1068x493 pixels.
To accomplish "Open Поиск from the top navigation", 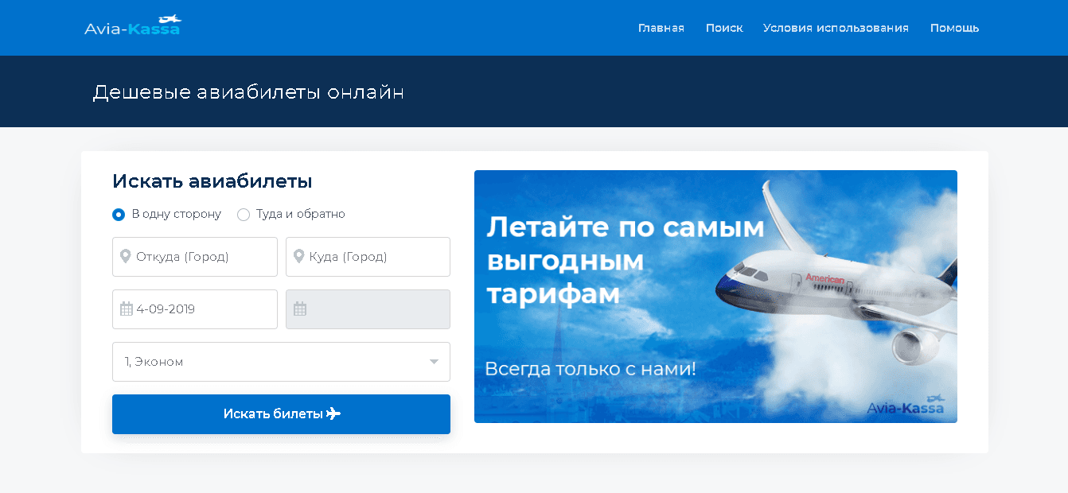I will tap(724, 28).
